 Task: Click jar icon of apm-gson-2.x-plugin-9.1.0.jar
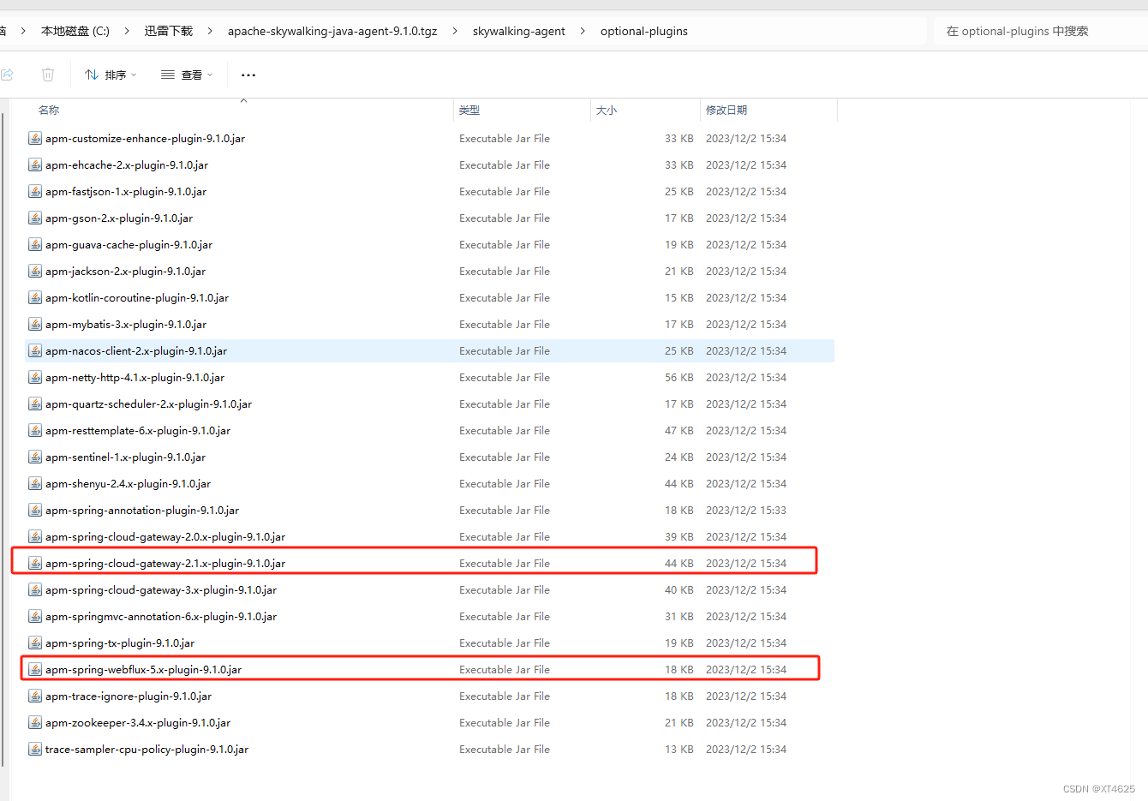(35, 218)
